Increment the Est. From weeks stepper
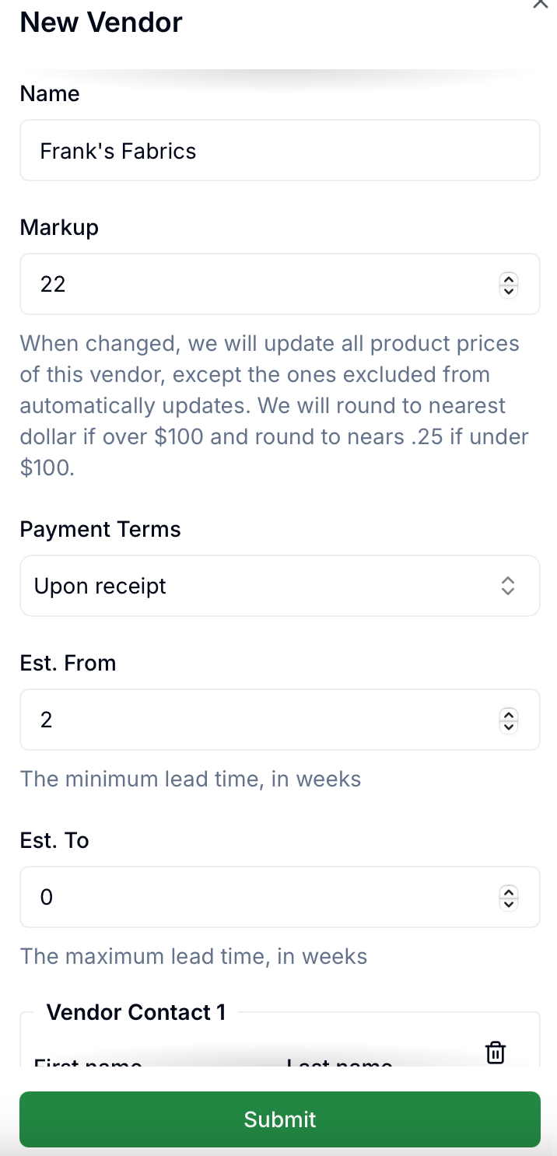The height and width of the screenshot is (1156, 557). [509, 714]
